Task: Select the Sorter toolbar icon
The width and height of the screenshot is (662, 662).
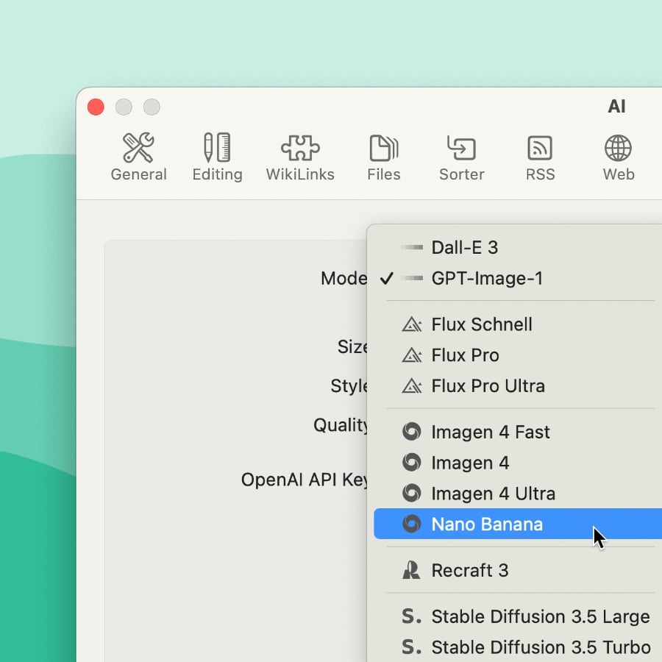Action: pyautogui.click(x=461, y=157)
